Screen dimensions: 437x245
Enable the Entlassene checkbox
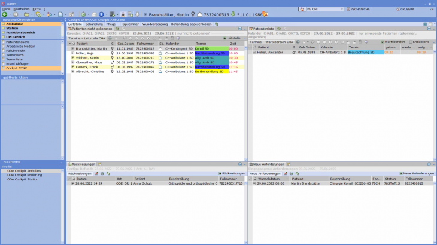pyautogui.click(x=409, y=42)
